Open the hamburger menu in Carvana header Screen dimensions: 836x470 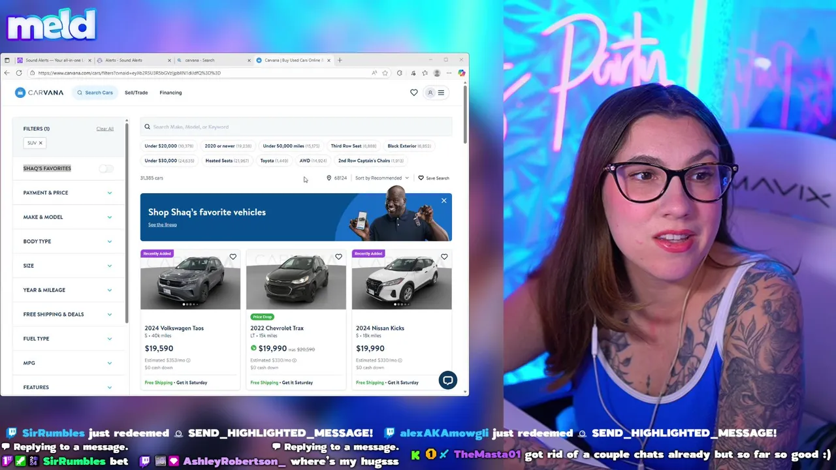[441, 93]
